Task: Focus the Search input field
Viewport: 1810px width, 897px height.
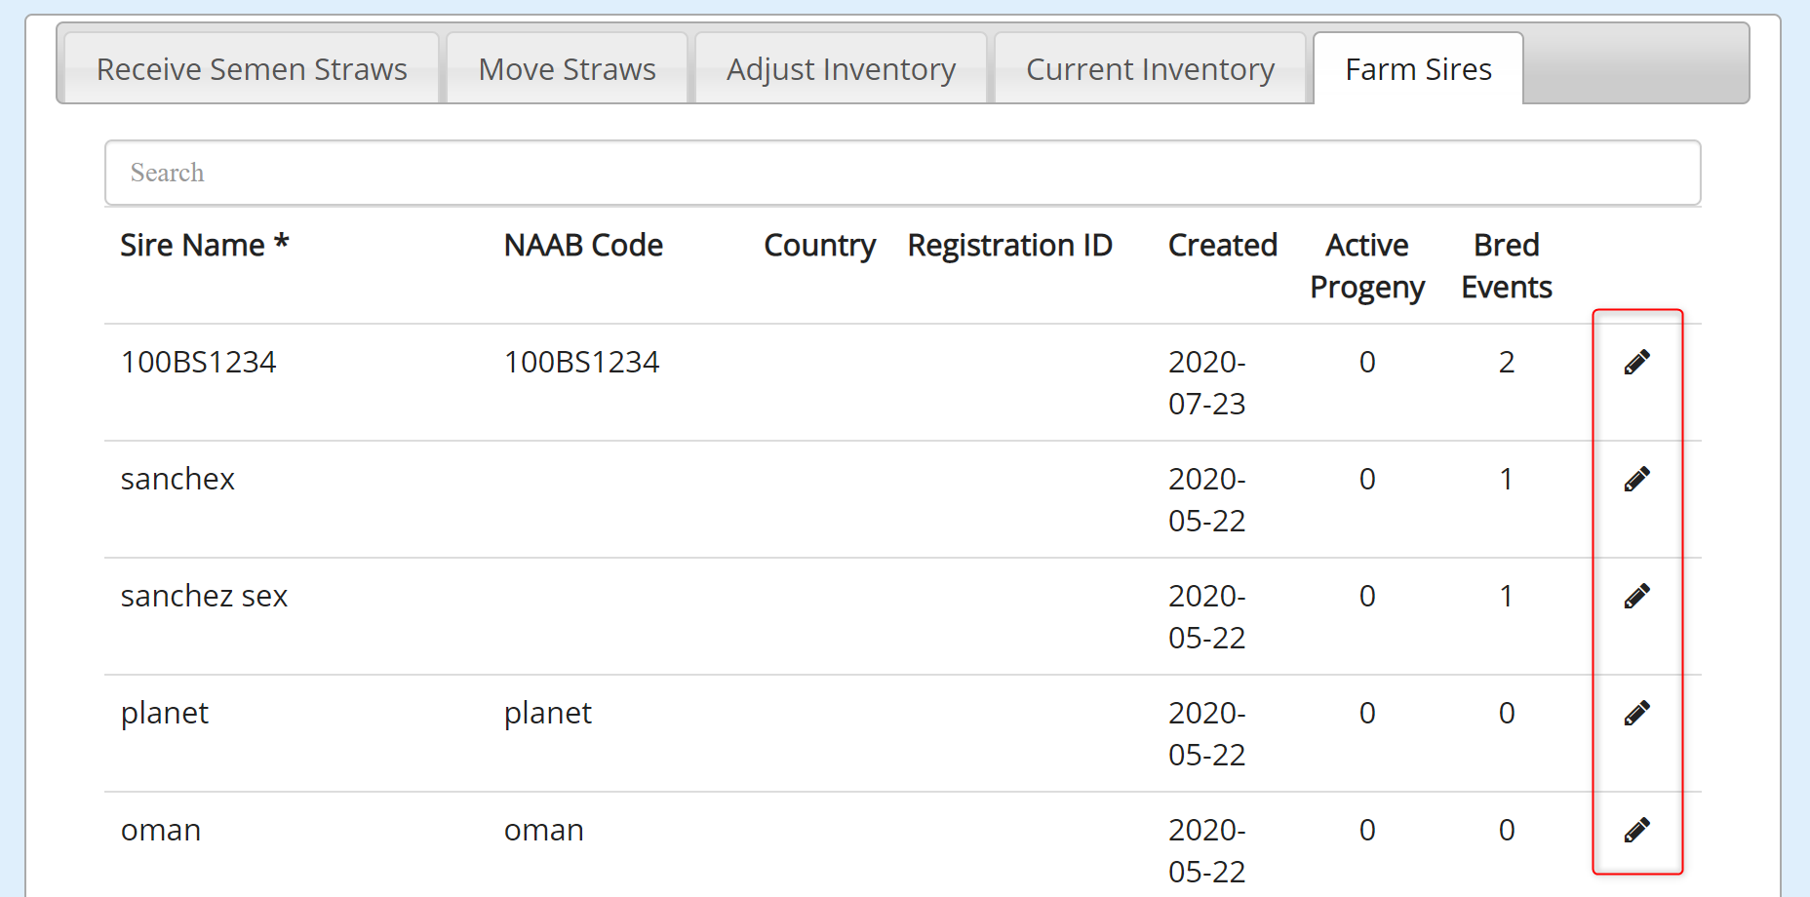Action: 902,173
